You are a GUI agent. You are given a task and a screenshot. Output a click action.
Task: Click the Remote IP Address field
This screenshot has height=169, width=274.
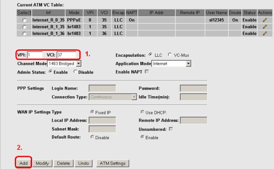point(193,120)
